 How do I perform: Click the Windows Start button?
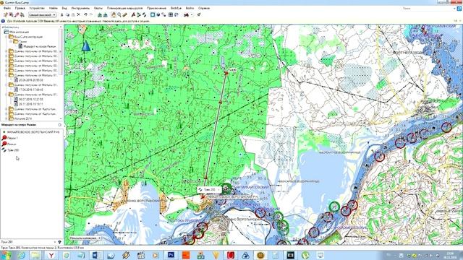tap(7, 255)
